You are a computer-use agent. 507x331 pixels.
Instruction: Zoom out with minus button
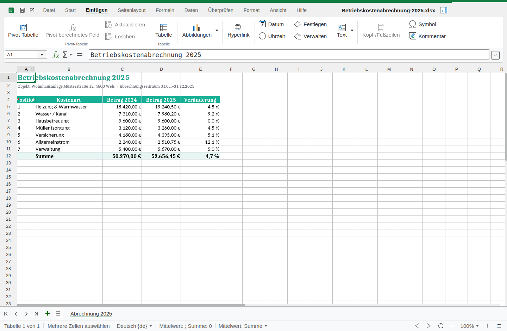click(x=453, y=326)
